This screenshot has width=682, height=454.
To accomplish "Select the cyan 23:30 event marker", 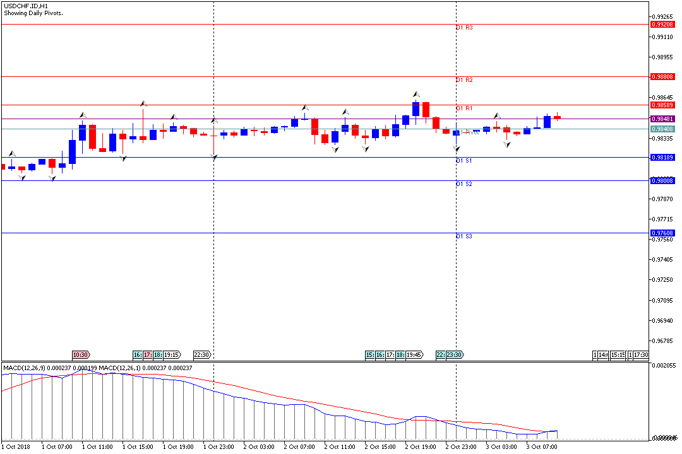I will [x=455, y=355].
